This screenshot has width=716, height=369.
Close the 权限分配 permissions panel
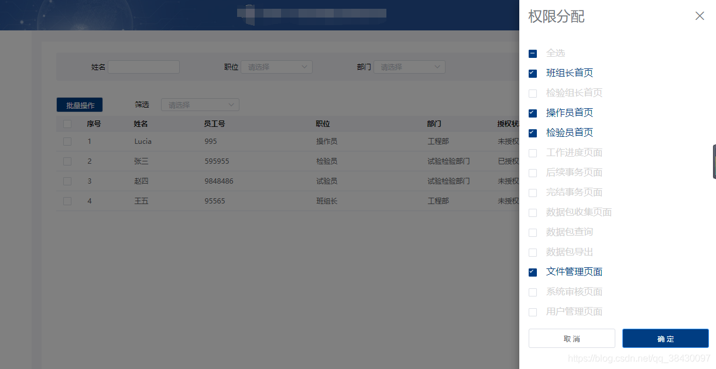click(x=700, y=16)
